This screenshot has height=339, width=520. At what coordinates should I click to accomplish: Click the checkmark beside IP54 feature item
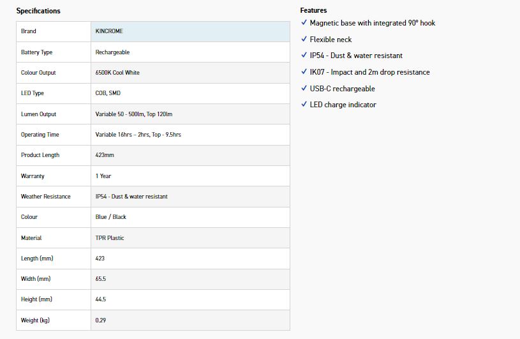304,56
